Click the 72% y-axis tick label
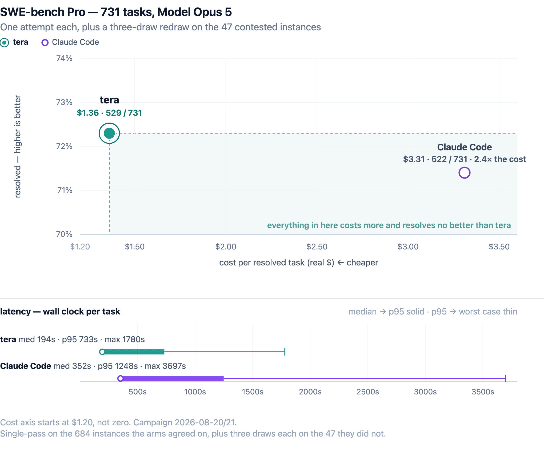 [64, 146]
